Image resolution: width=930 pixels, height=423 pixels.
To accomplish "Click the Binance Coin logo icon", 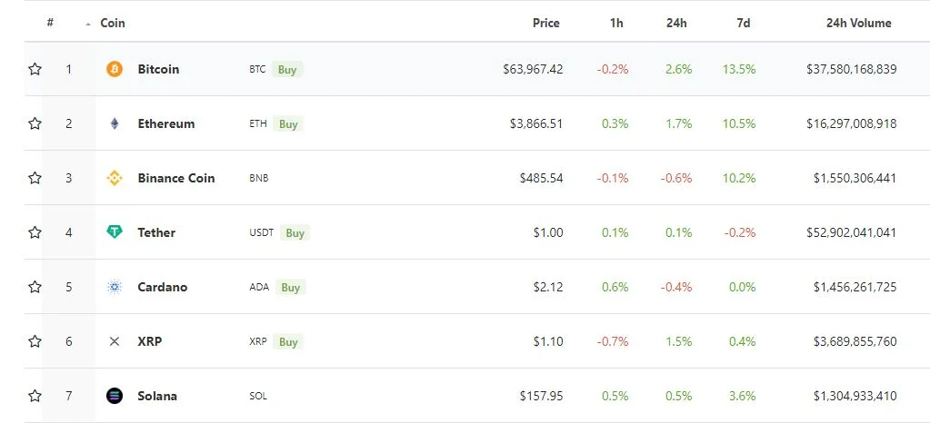I will (x=115, y=178).
